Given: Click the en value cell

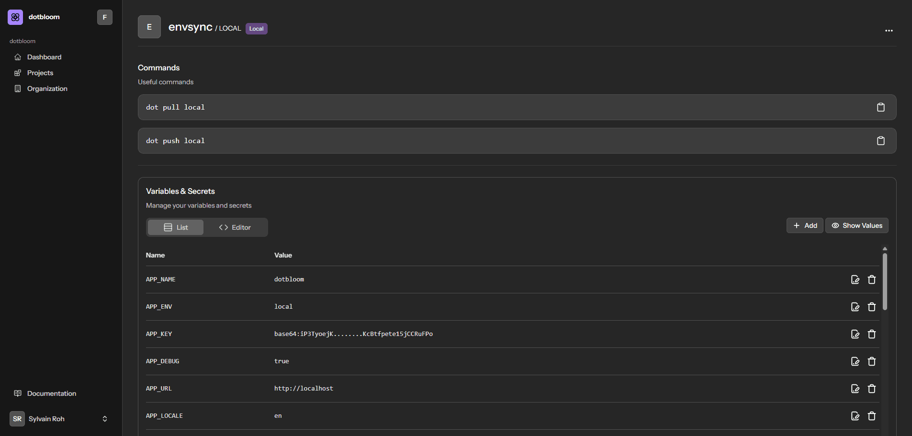Looking at the screenshot, I should (x=278, y=416).
